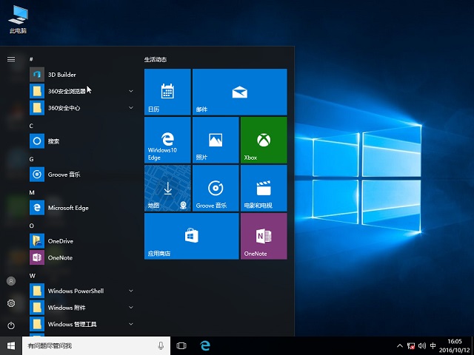Open the power options button
The height and width of the screenshot is (355, 474).
pyautogui.click(x=11, y=325)
